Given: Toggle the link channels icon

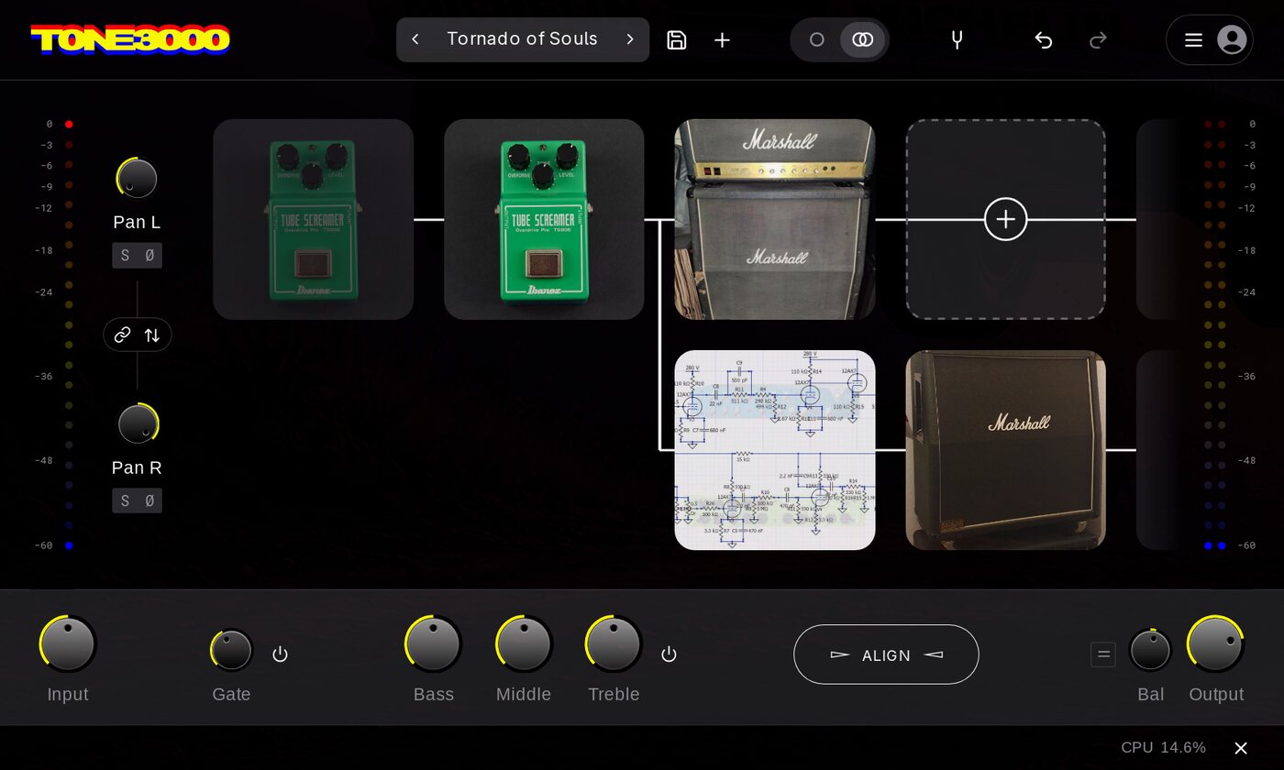Looking at the screenshot, I should pyautogui.click(x=122, y=335).
